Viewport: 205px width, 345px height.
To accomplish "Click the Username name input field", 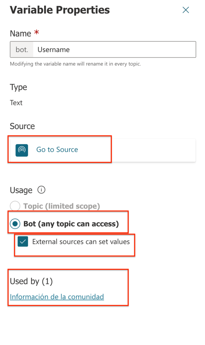I will [114, 50].
